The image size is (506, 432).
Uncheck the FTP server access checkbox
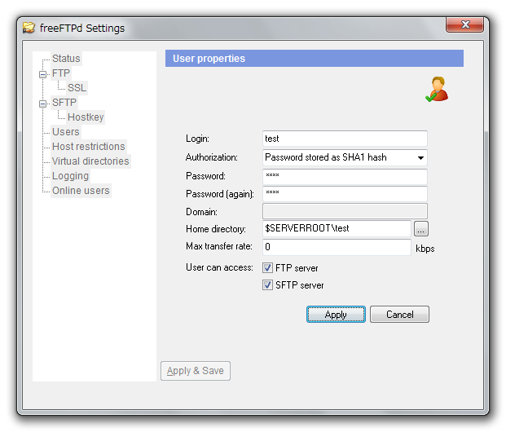(267, 267)
